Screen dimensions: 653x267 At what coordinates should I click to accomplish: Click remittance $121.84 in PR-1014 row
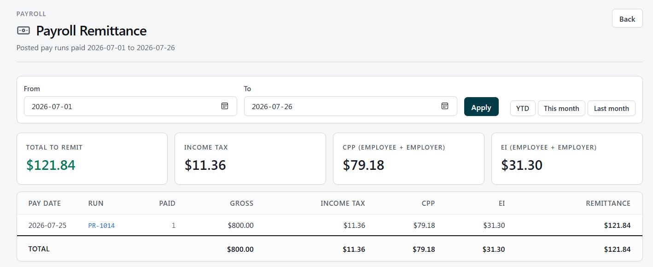pos(618,226)
